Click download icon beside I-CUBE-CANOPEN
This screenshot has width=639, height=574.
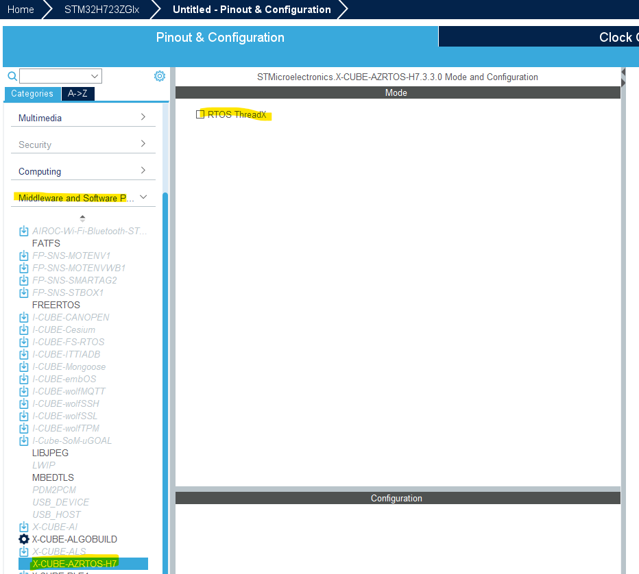(x=24, y=318)
